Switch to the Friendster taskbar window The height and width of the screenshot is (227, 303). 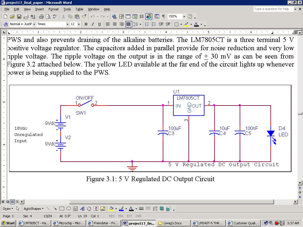(x=104, y=223)
